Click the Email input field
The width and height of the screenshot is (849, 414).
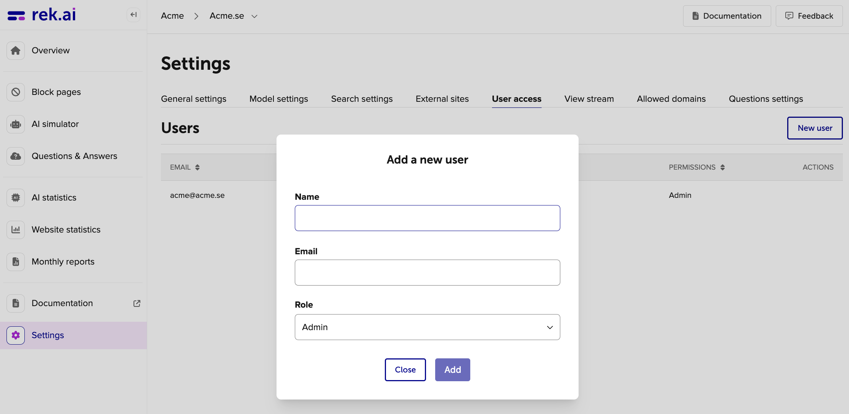(x=427, y=272)
